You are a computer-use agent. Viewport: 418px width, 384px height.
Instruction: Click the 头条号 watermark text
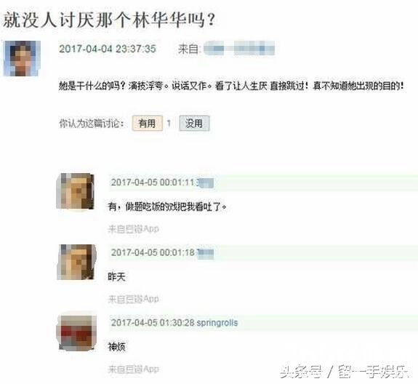tap(301, 372)
